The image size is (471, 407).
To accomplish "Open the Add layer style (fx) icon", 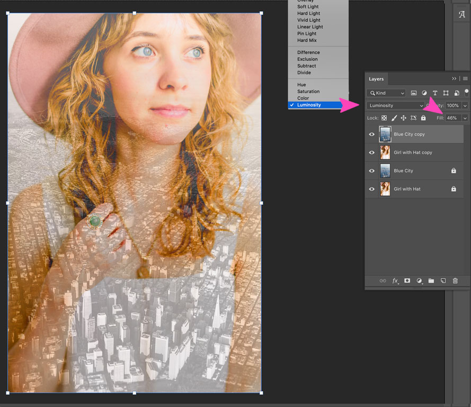I will [x=395, y=281].
